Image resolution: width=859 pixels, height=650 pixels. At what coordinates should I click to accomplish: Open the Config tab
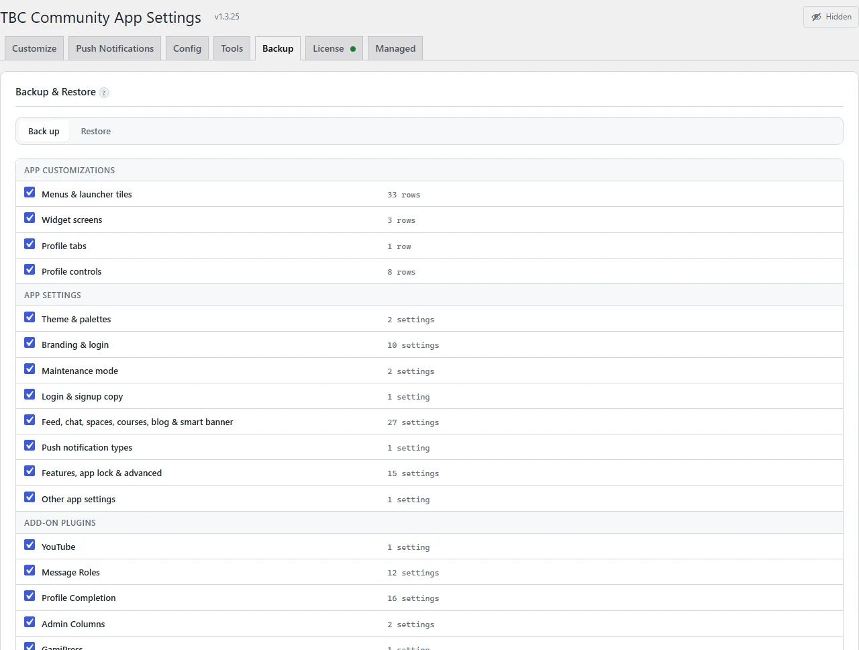(x=187, y=48)
